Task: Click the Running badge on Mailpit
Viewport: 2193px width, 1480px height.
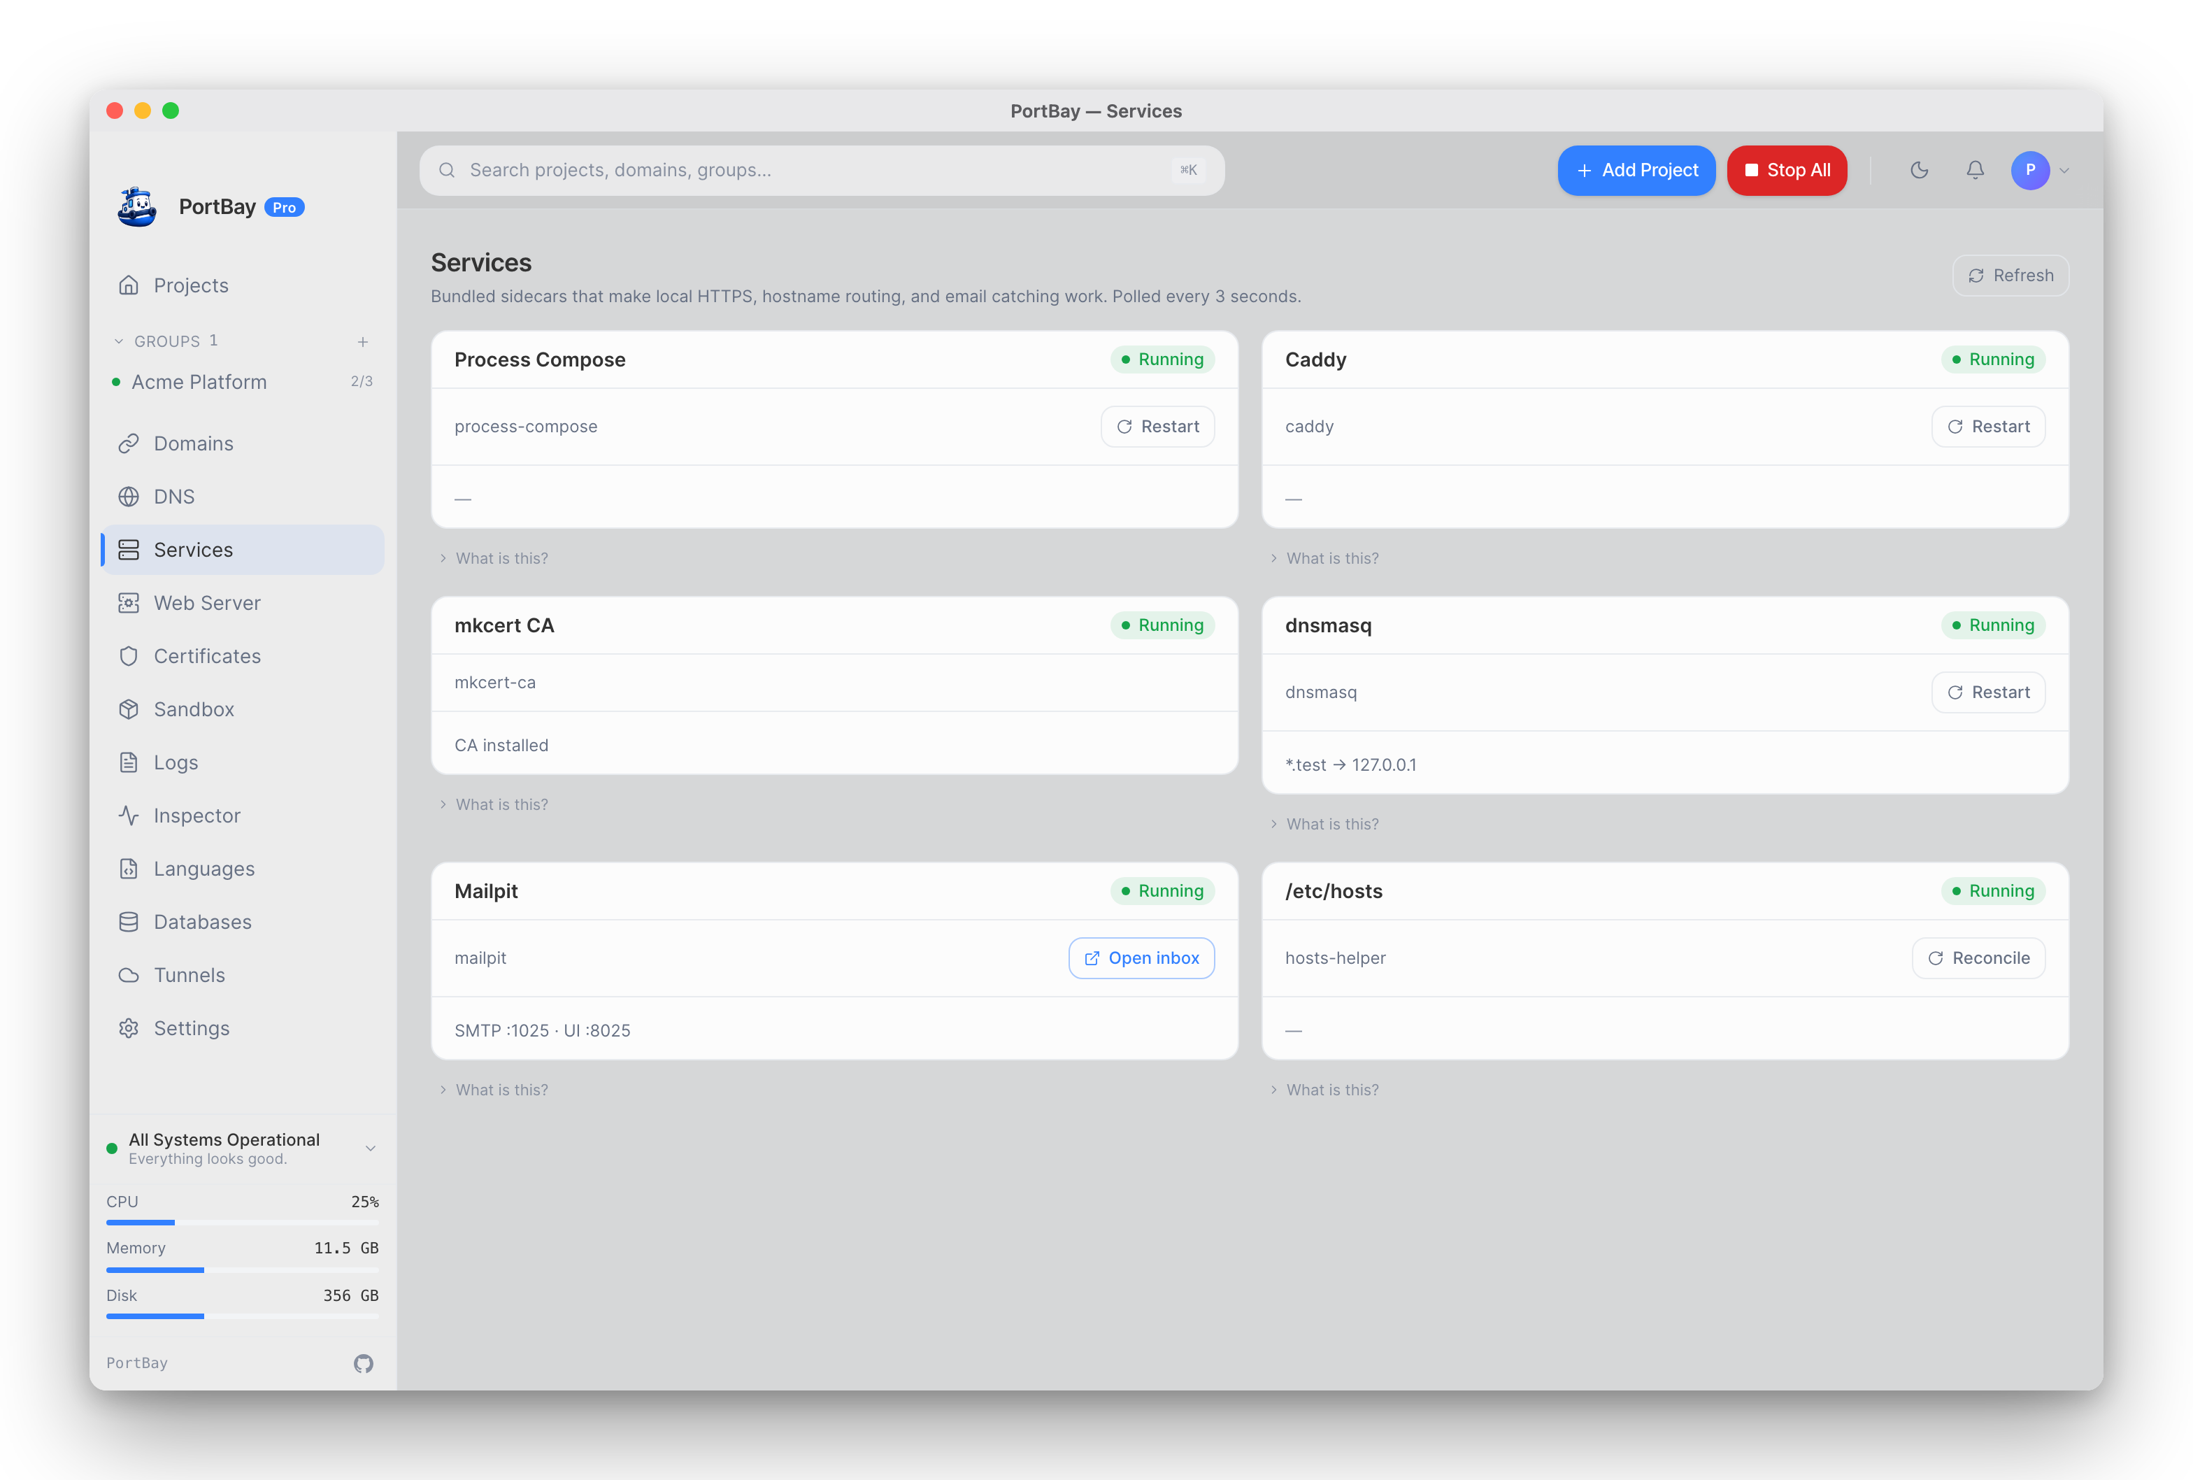Action: [1162, 891]
